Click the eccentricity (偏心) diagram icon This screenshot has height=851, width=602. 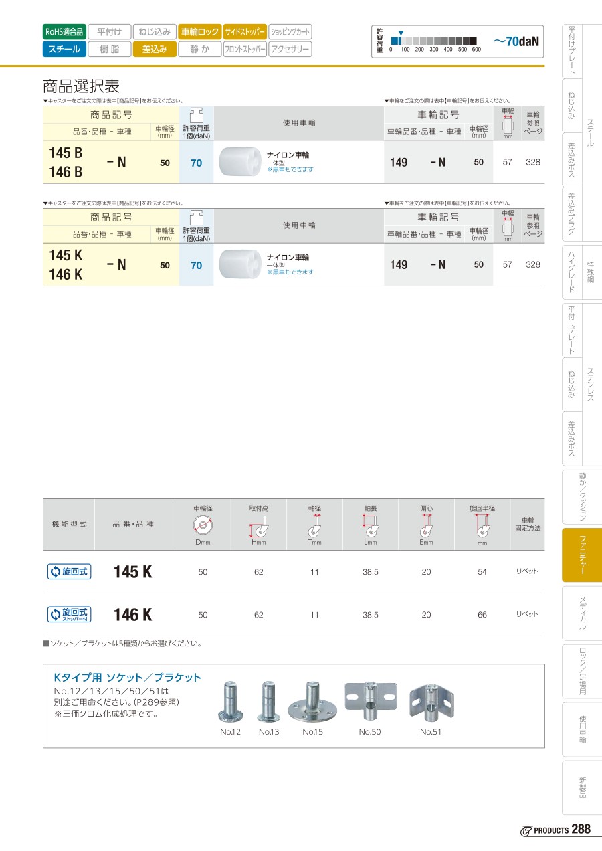pos(426,525)
